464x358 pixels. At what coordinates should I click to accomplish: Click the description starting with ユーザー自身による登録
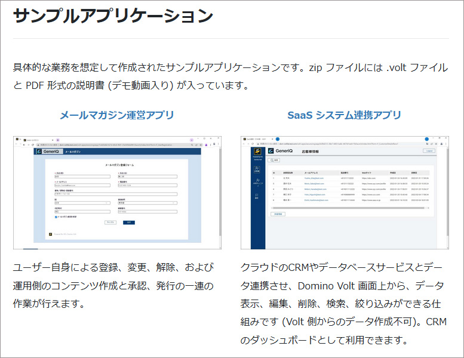tap(113, 285)
